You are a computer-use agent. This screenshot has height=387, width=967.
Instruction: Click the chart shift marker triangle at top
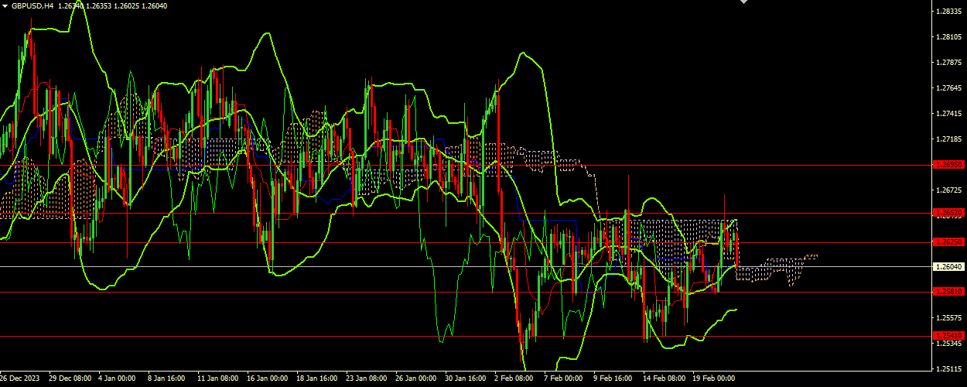coord(743,2)
